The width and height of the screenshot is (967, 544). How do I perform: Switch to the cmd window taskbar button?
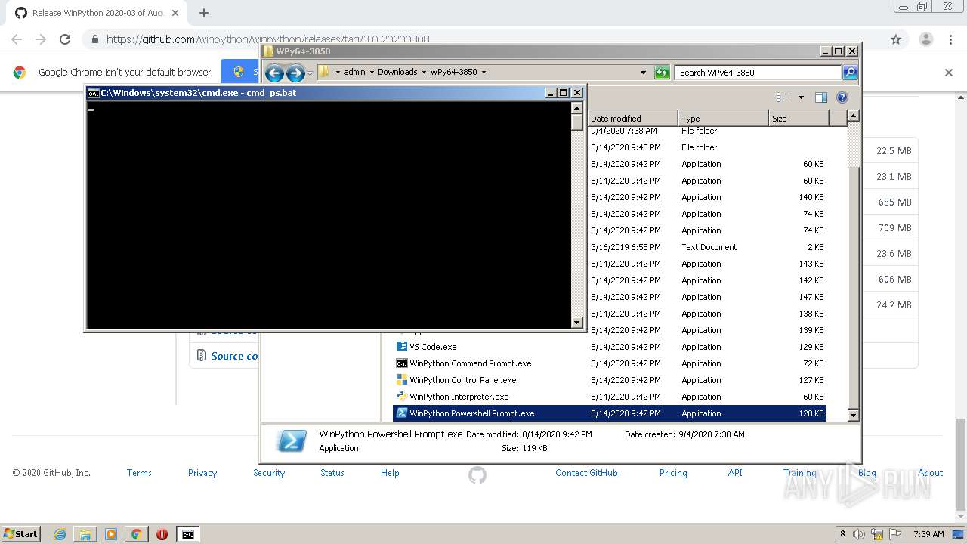point(187,534)
